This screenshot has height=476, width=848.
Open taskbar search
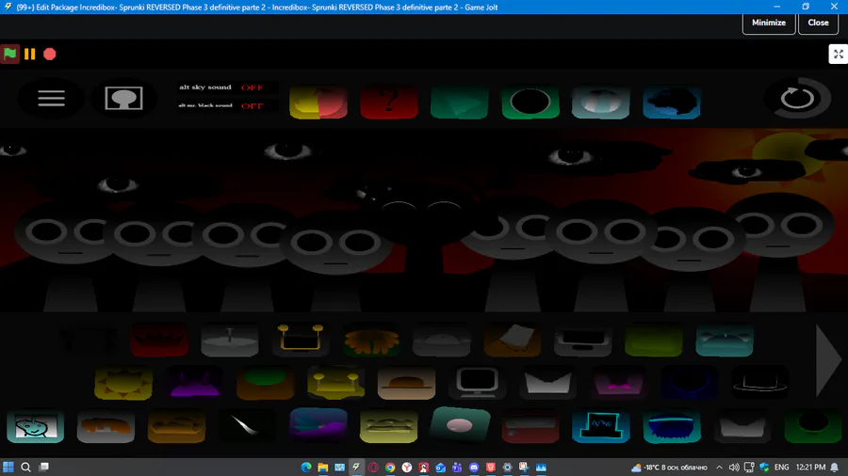[25, 467]
